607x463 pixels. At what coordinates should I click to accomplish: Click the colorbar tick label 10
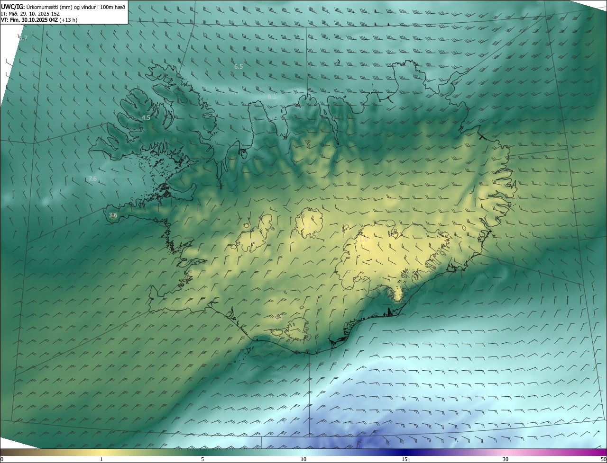303,459
